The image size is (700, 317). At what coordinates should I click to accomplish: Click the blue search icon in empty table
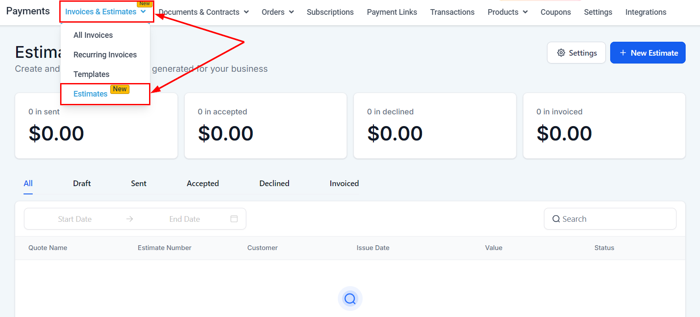coord(350,298)
